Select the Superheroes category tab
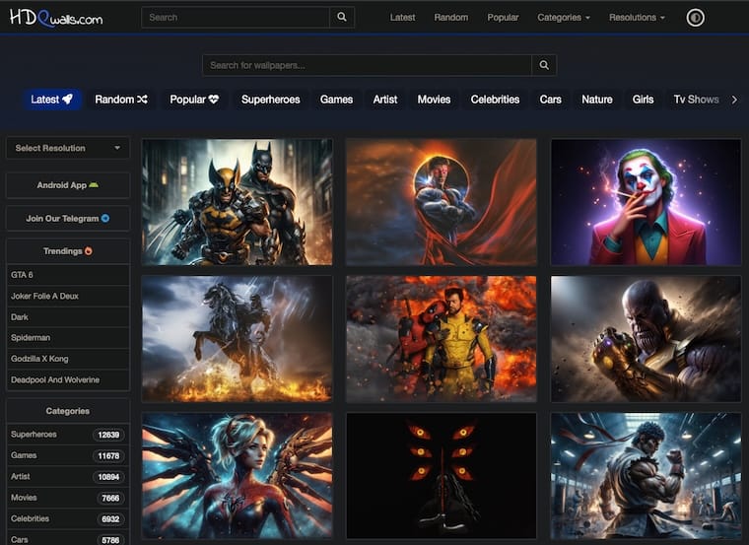 pyautogui.click(x=270, y=100)
